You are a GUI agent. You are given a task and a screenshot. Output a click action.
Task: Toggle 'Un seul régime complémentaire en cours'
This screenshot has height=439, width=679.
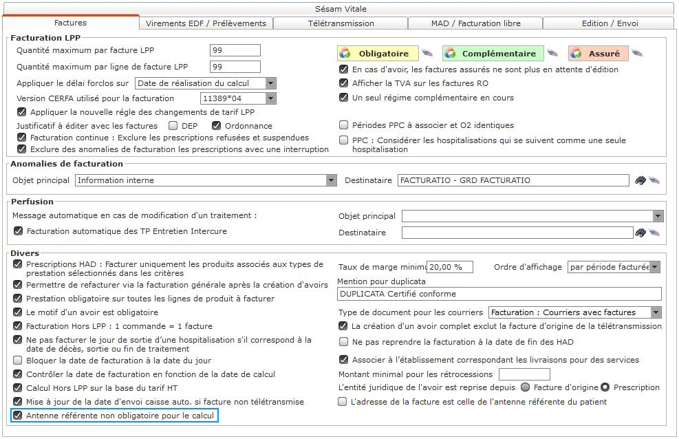click(344, 98)
